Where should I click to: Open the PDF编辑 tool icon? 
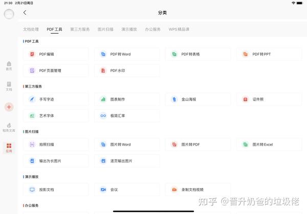pyautogui.click(x=32, y=54)
